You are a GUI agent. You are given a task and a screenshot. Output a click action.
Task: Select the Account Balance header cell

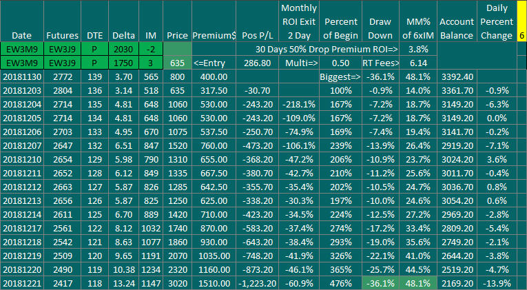click(x=457, y=21)
